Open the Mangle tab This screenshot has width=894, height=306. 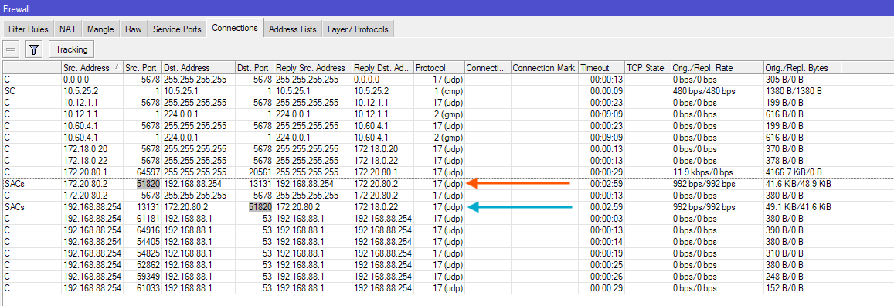point(101,29)
